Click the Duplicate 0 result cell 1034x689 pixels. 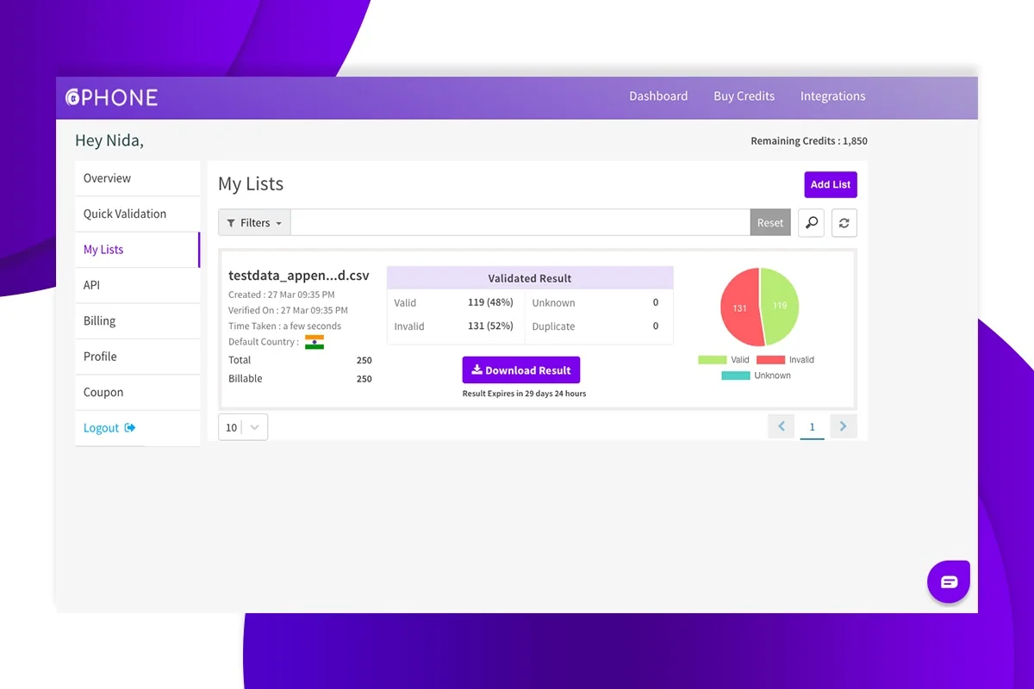(x=595, y=326)
